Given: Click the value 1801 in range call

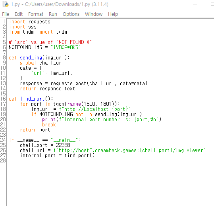Looking at the screenshot, I should 106,104.
